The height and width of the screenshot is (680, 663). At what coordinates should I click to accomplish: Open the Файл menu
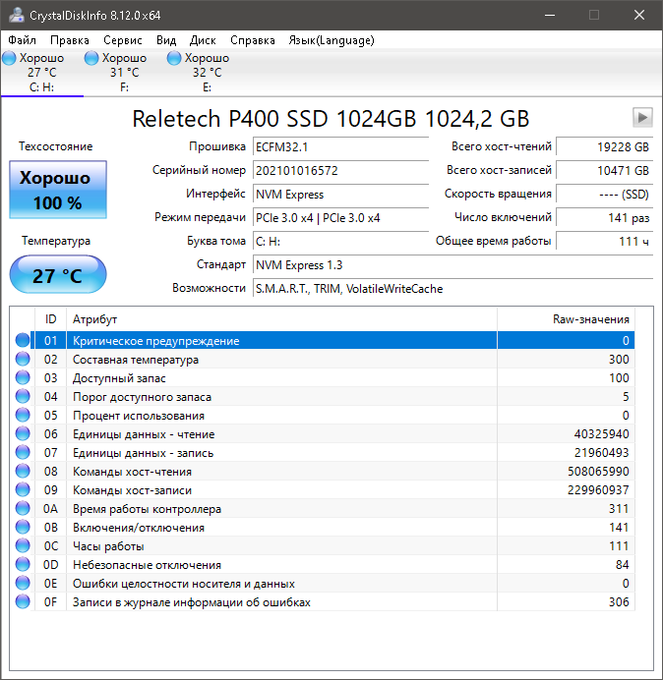click(22, 40)
